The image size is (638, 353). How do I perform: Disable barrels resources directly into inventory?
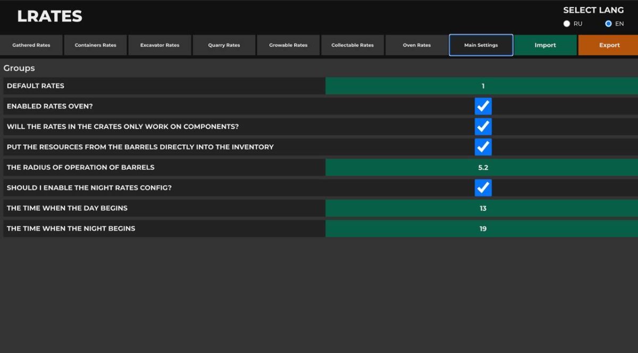coord(483,147)
